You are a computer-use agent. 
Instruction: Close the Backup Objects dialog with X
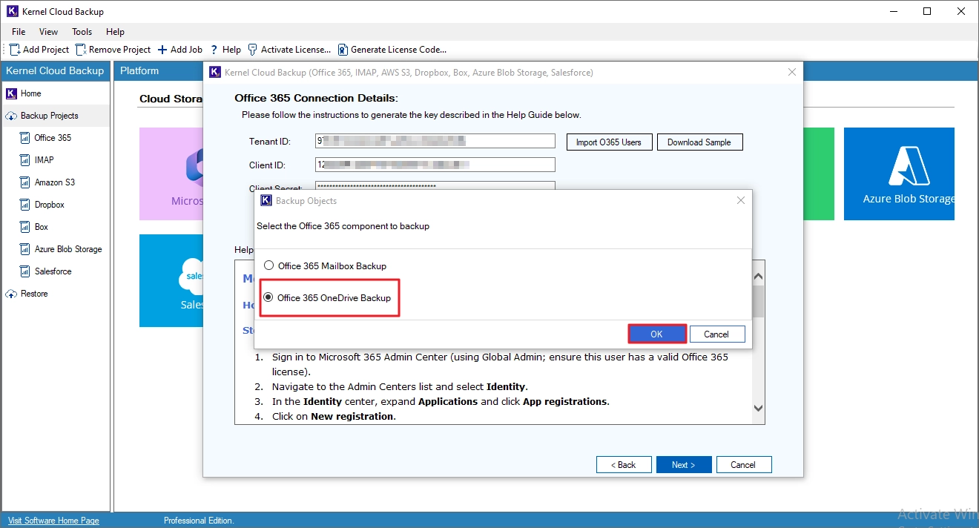click(x=740, y=200)
